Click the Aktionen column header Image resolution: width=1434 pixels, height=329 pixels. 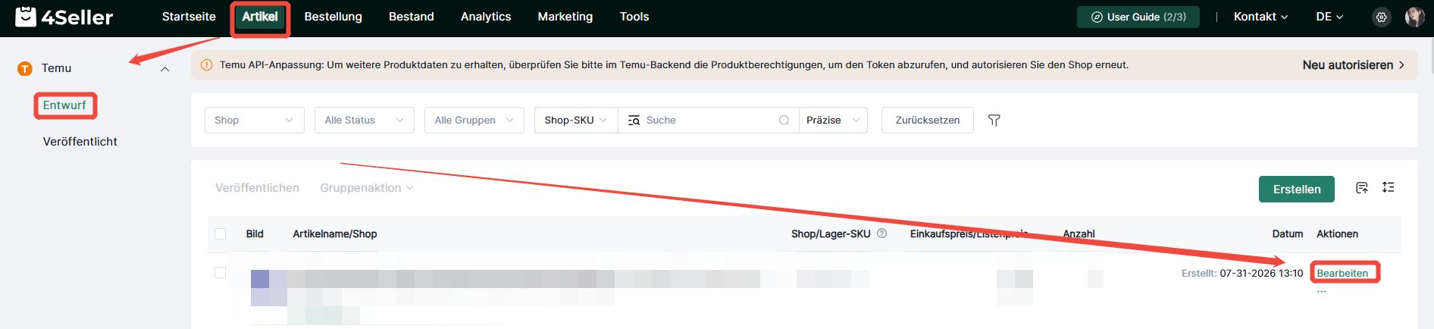1337,233
